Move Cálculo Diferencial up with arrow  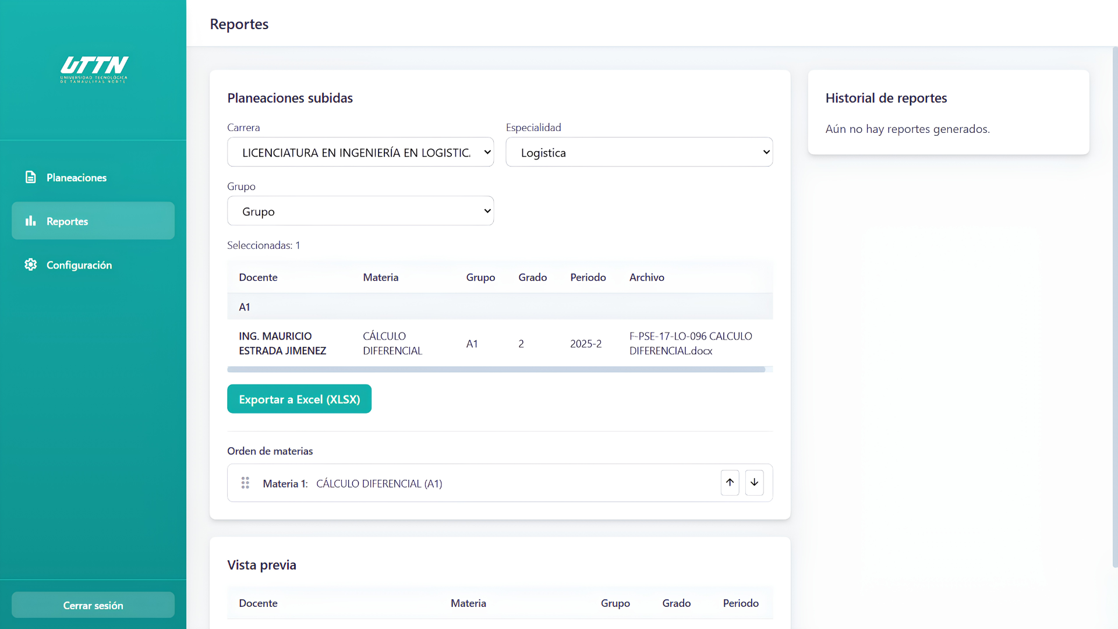[x=730, y=483]
